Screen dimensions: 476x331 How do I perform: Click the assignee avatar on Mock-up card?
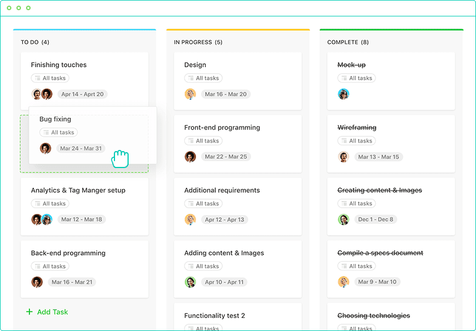point(343,94)
